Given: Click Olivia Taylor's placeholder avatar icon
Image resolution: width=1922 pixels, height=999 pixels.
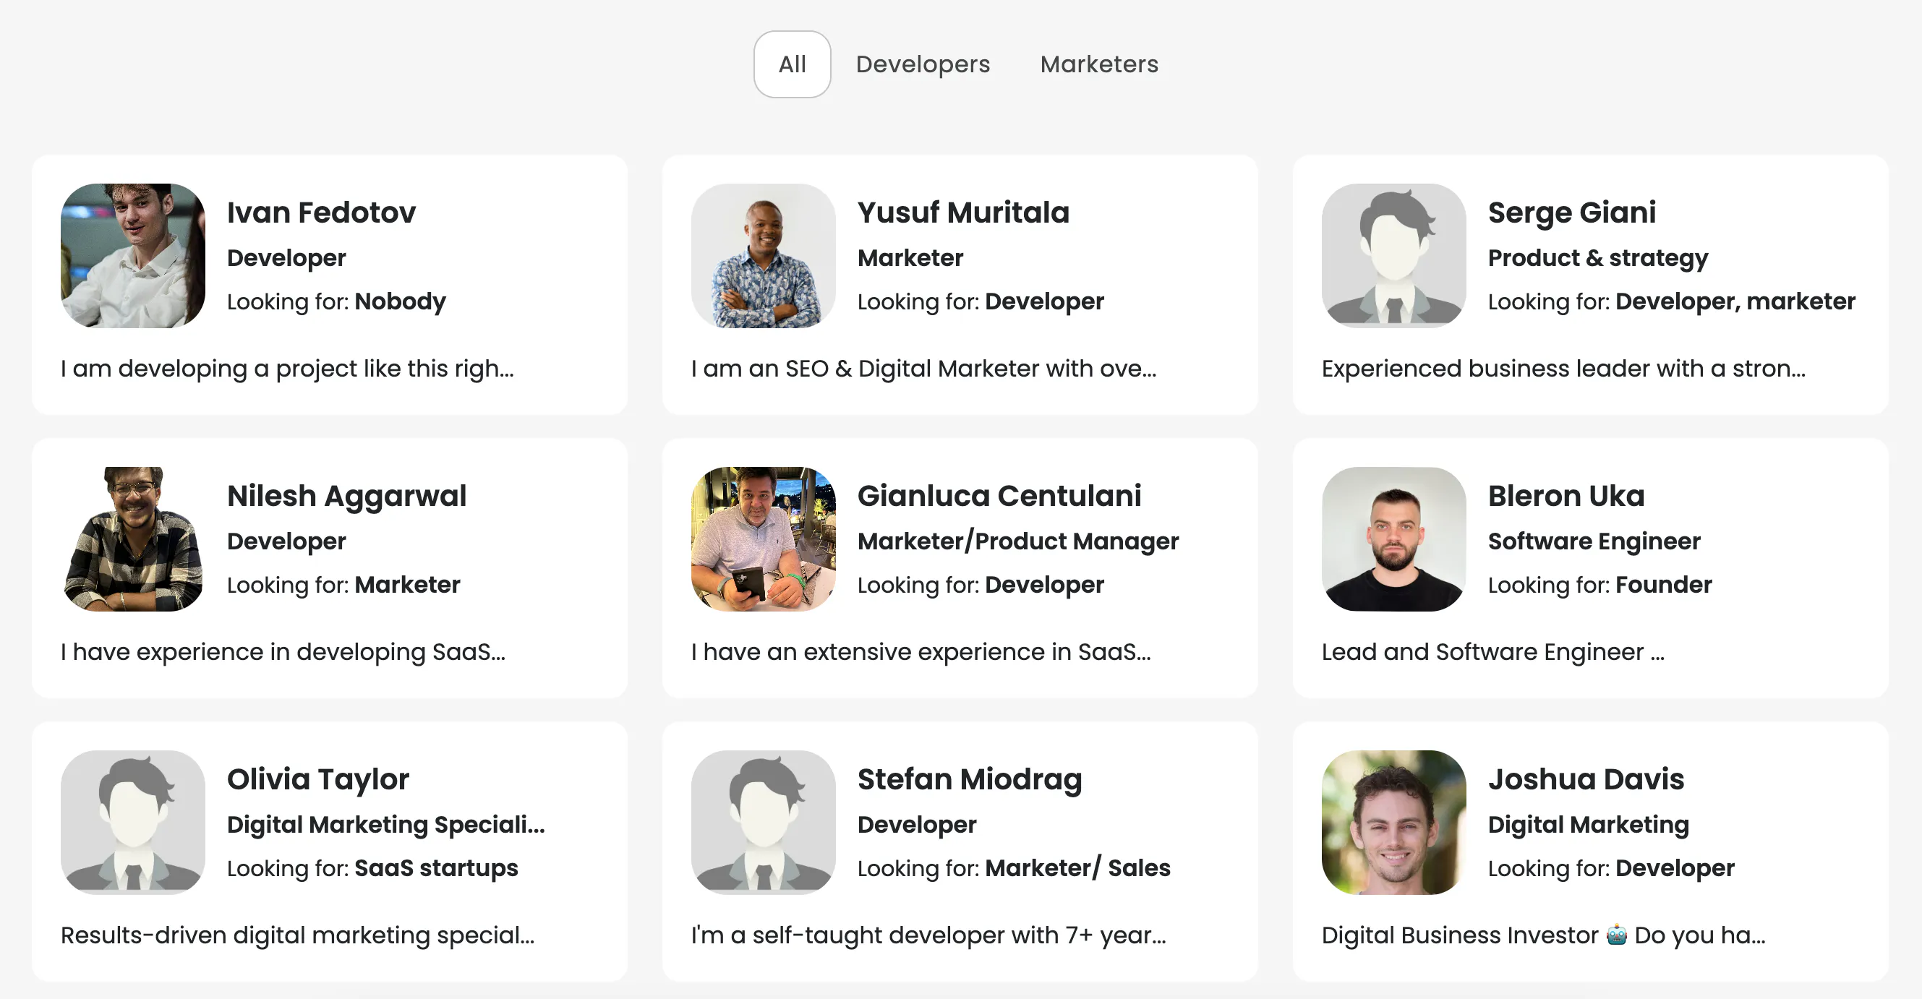Looking at the screenshot, I should click(133, 822).
